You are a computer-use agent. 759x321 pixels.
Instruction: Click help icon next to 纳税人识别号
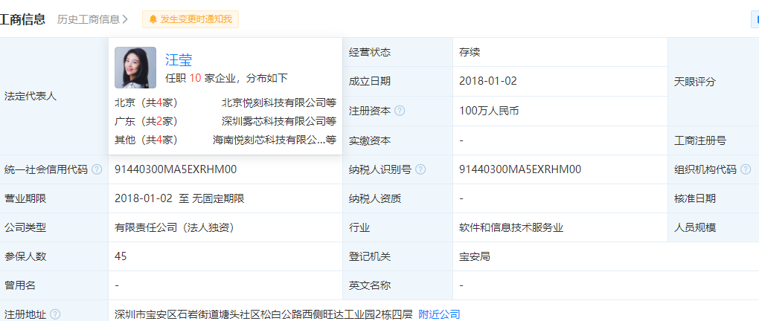tap(420, 169)
